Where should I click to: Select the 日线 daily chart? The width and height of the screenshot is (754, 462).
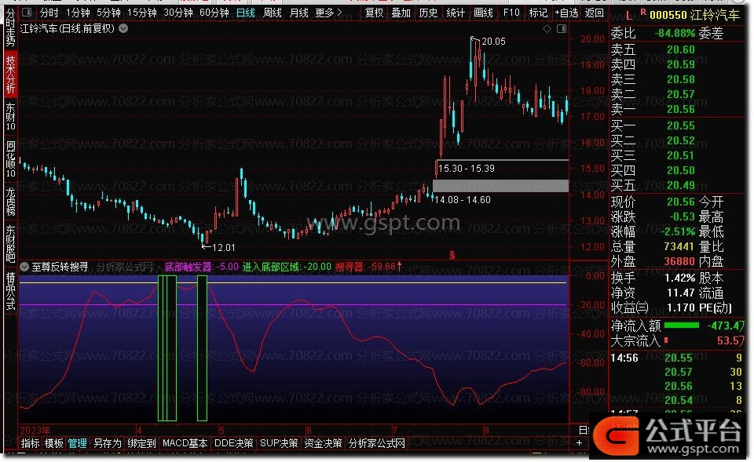tap(246, 13)
